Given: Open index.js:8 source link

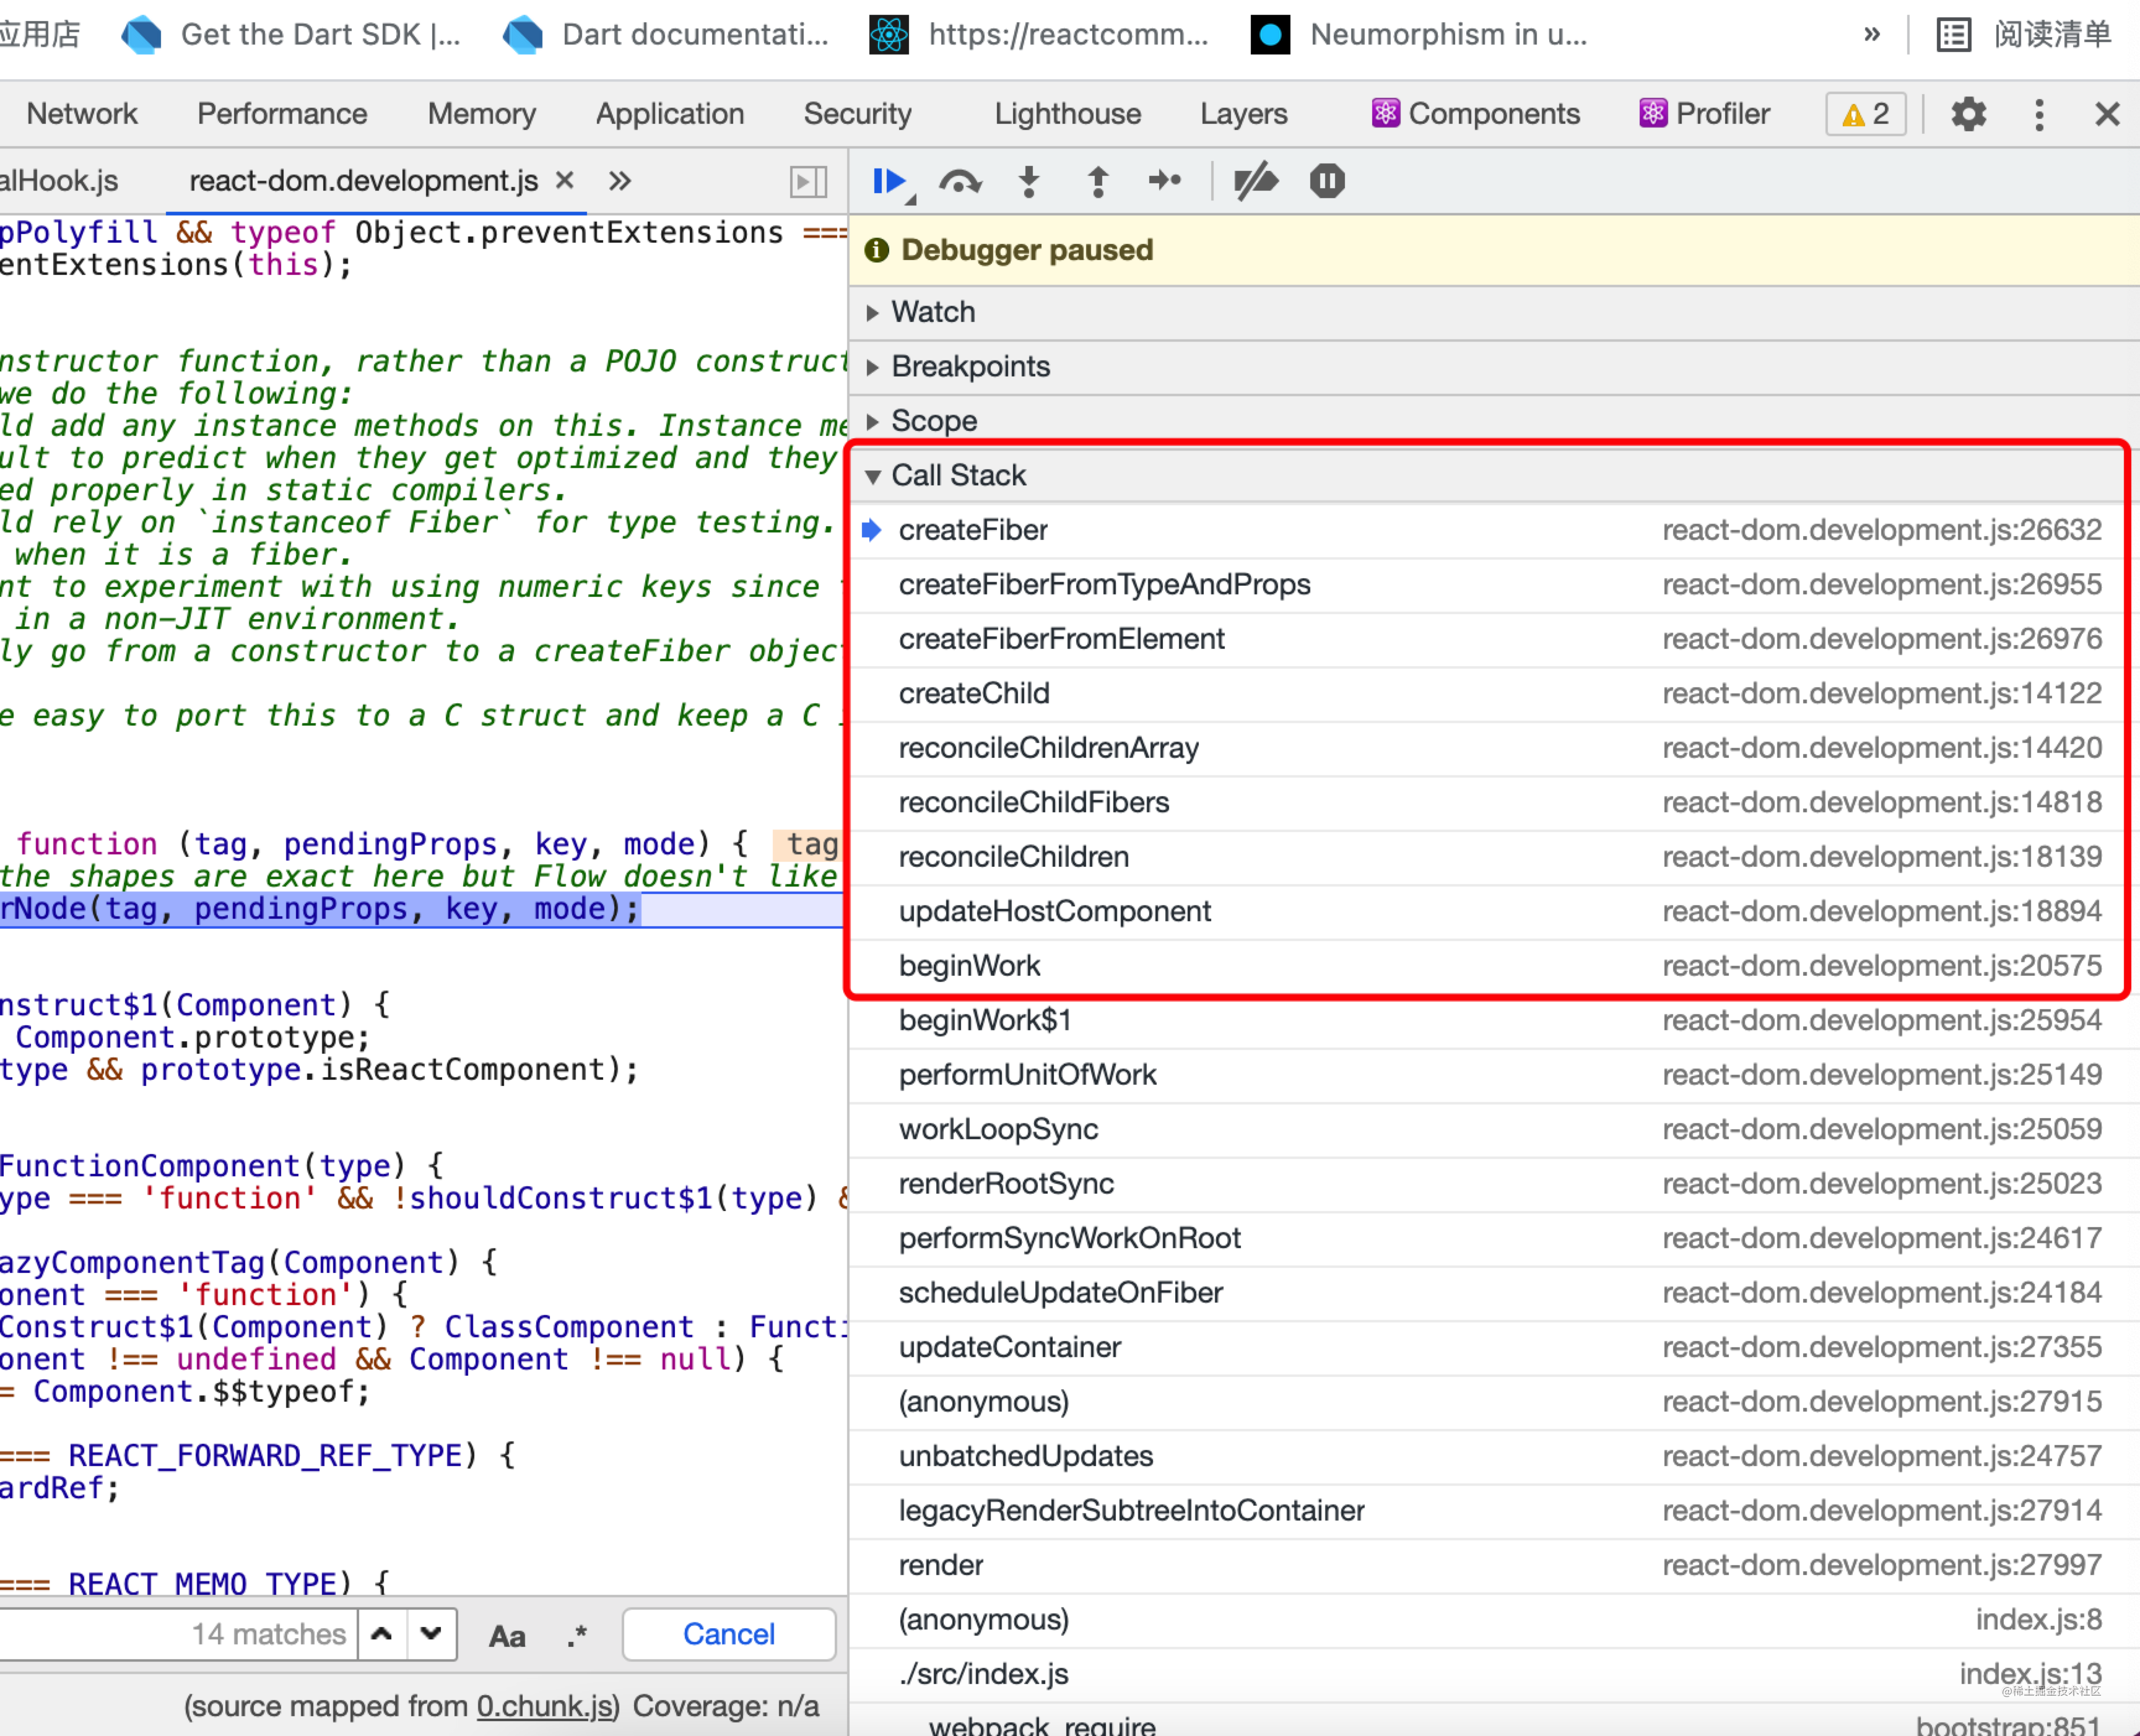Looking at the screenshot, I should tap(2038, 1620).
